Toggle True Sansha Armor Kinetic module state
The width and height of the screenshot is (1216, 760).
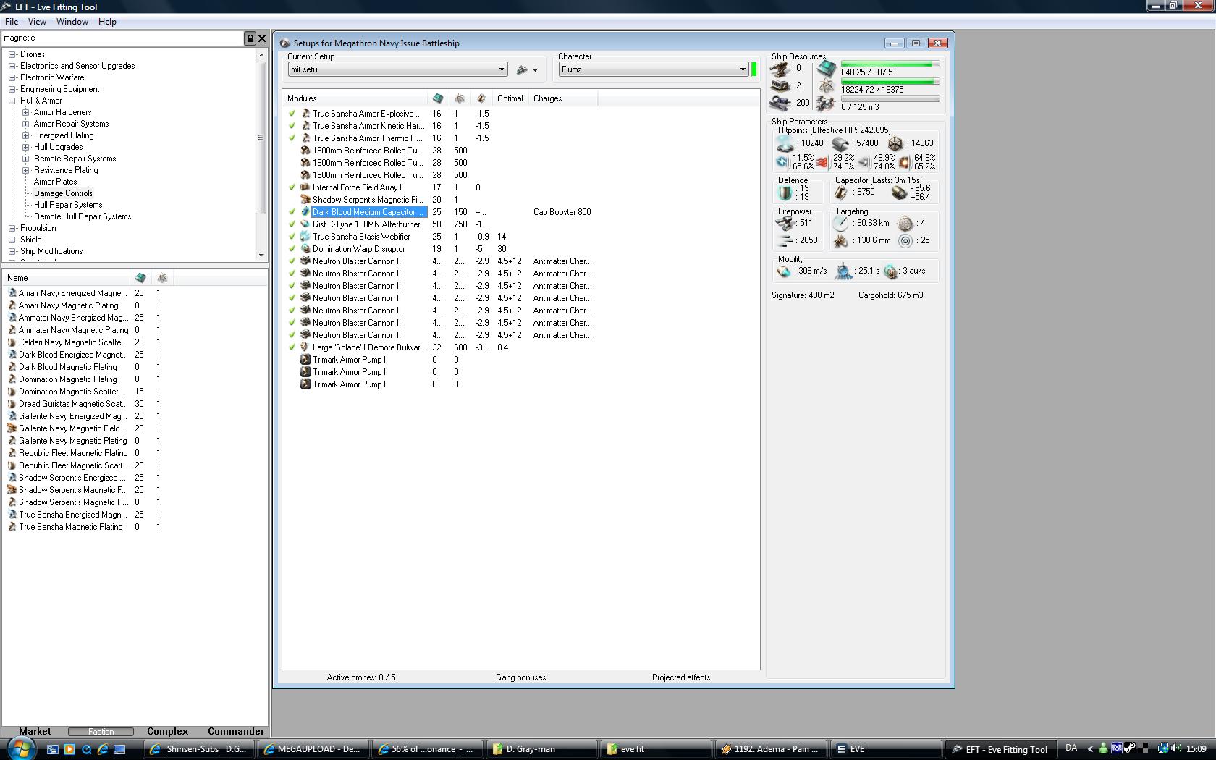[292, 126]
